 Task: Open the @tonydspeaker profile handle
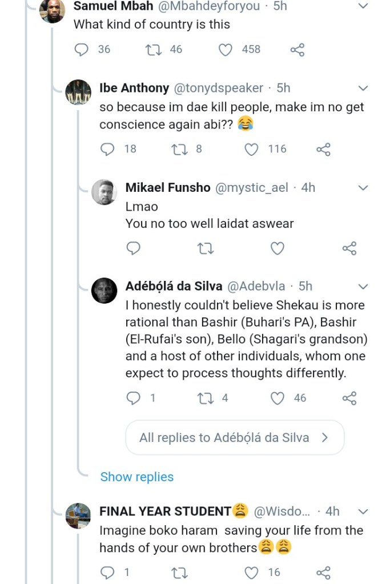point(218,88)
